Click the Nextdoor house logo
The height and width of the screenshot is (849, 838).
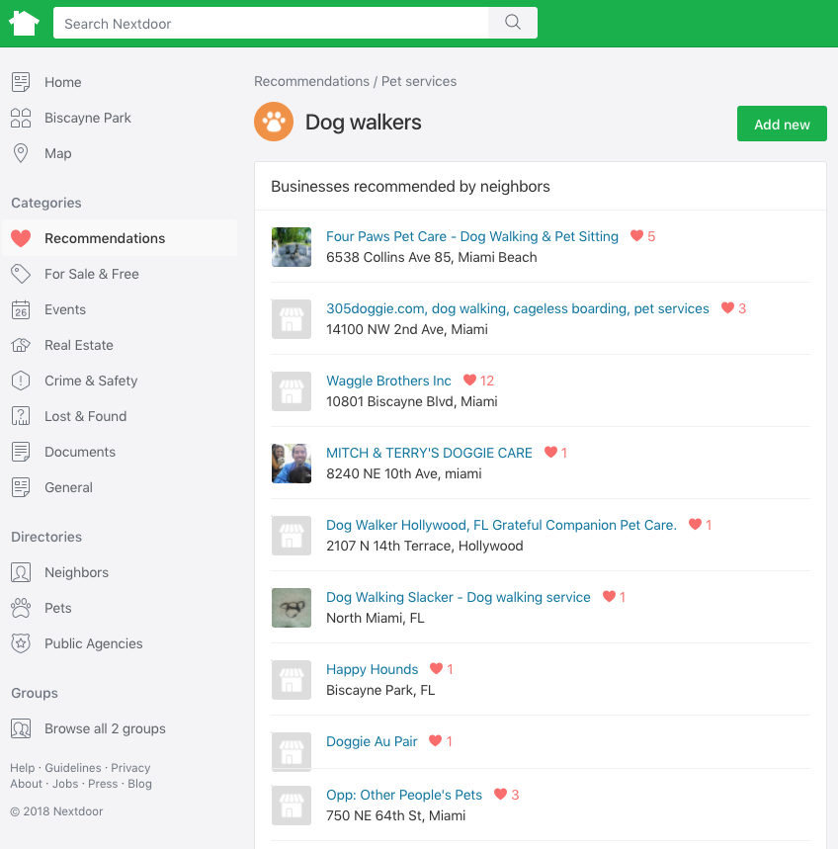(x=24, y=24)
